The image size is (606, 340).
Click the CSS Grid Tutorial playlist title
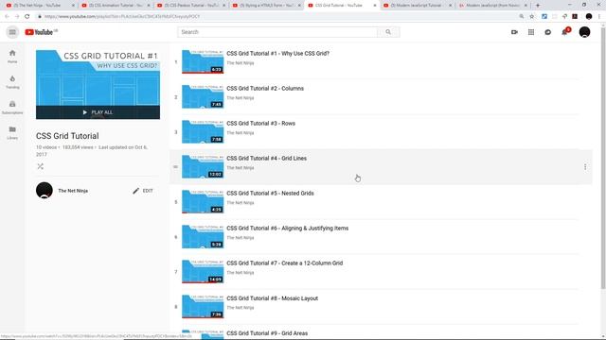pos(67,136)
